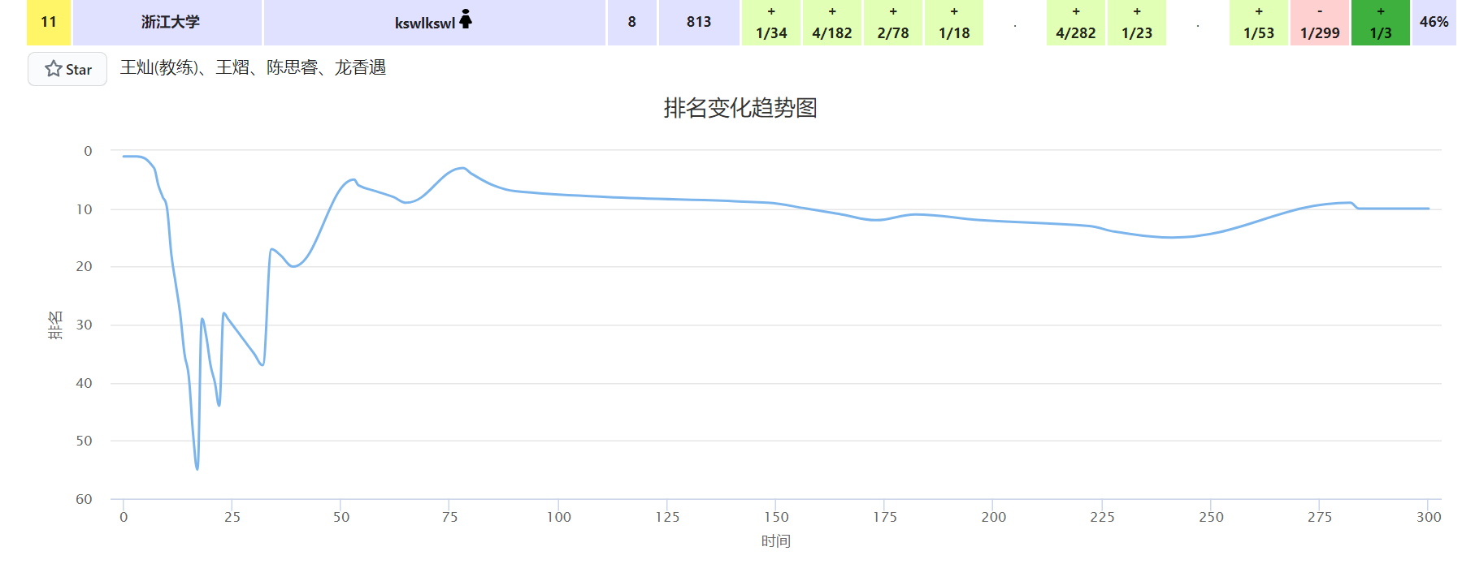Click the female icon beside kswlkswl
The width and height of the screenshot is (1475, 564).
pos(466,19)
